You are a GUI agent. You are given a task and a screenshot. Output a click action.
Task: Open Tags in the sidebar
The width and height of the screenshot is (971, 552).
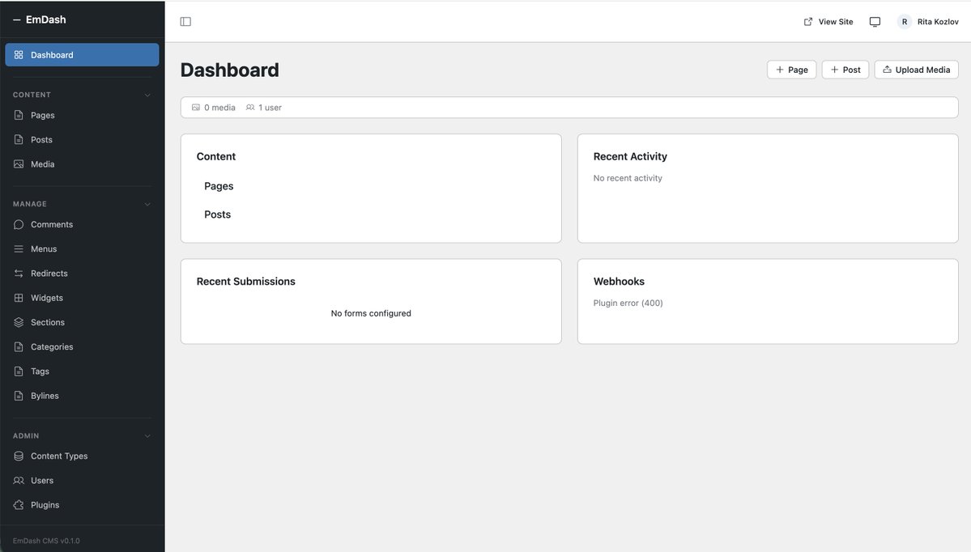point(82,372)
